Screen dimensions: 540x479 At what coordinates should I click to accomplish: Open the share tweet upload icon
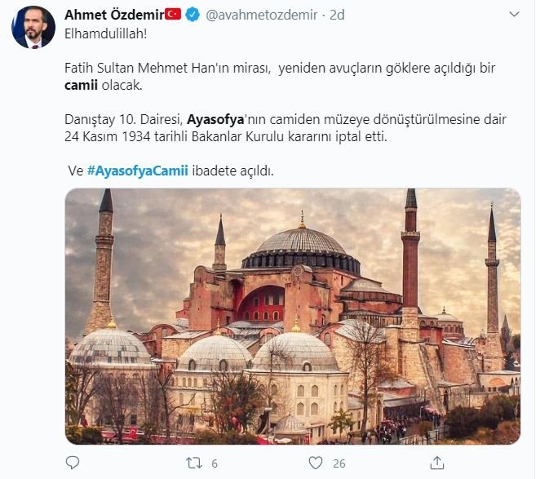[x=437, y=463]
